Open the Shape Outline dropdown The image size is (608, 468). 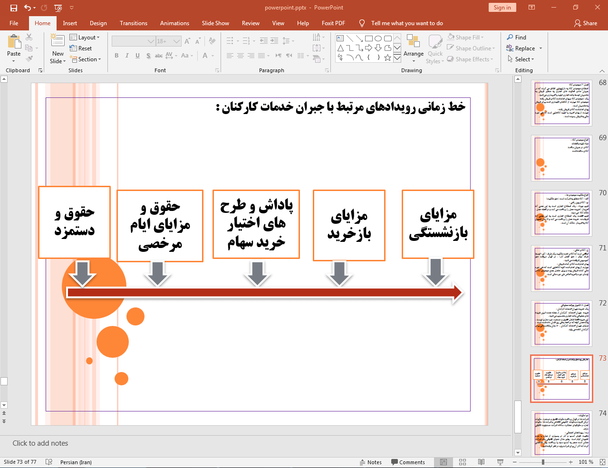click(x=471, y=48)
